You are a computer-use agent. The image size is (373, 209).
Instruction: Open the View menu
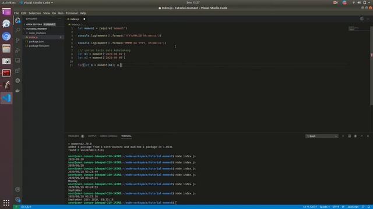click(x=47, y=13)
